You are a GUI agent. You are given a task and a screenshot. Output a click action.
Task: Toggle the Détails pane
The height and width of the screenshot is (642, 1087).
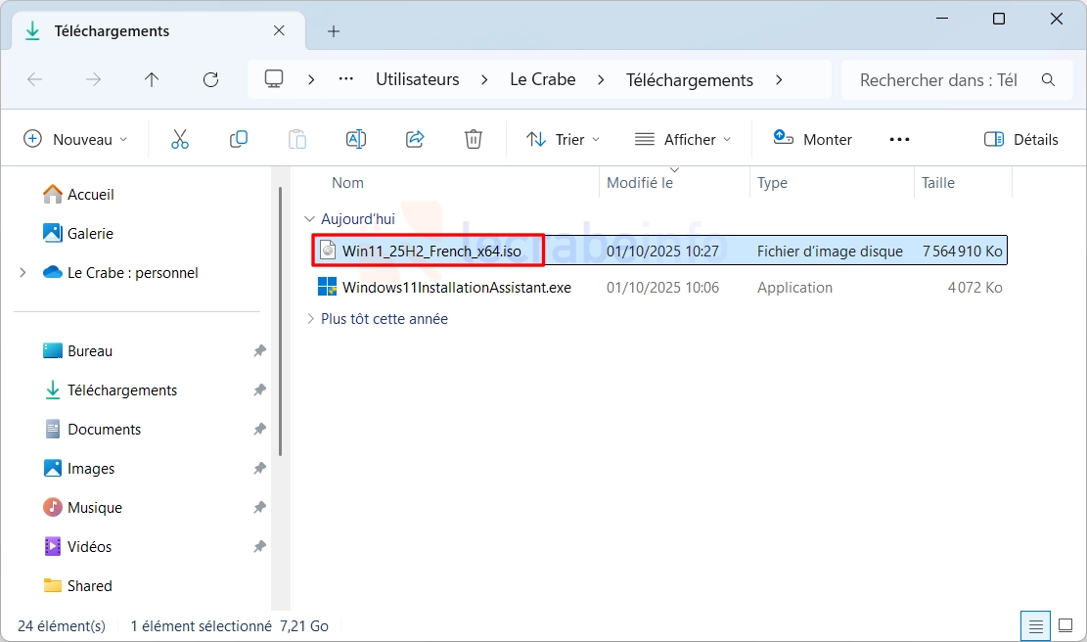pos(1021,139)
